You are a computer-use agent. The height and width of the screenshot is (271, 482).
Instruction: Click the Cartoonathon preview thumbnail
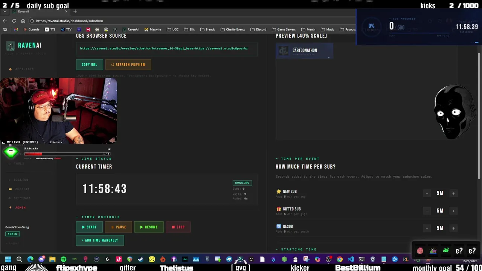pos(304,50)
